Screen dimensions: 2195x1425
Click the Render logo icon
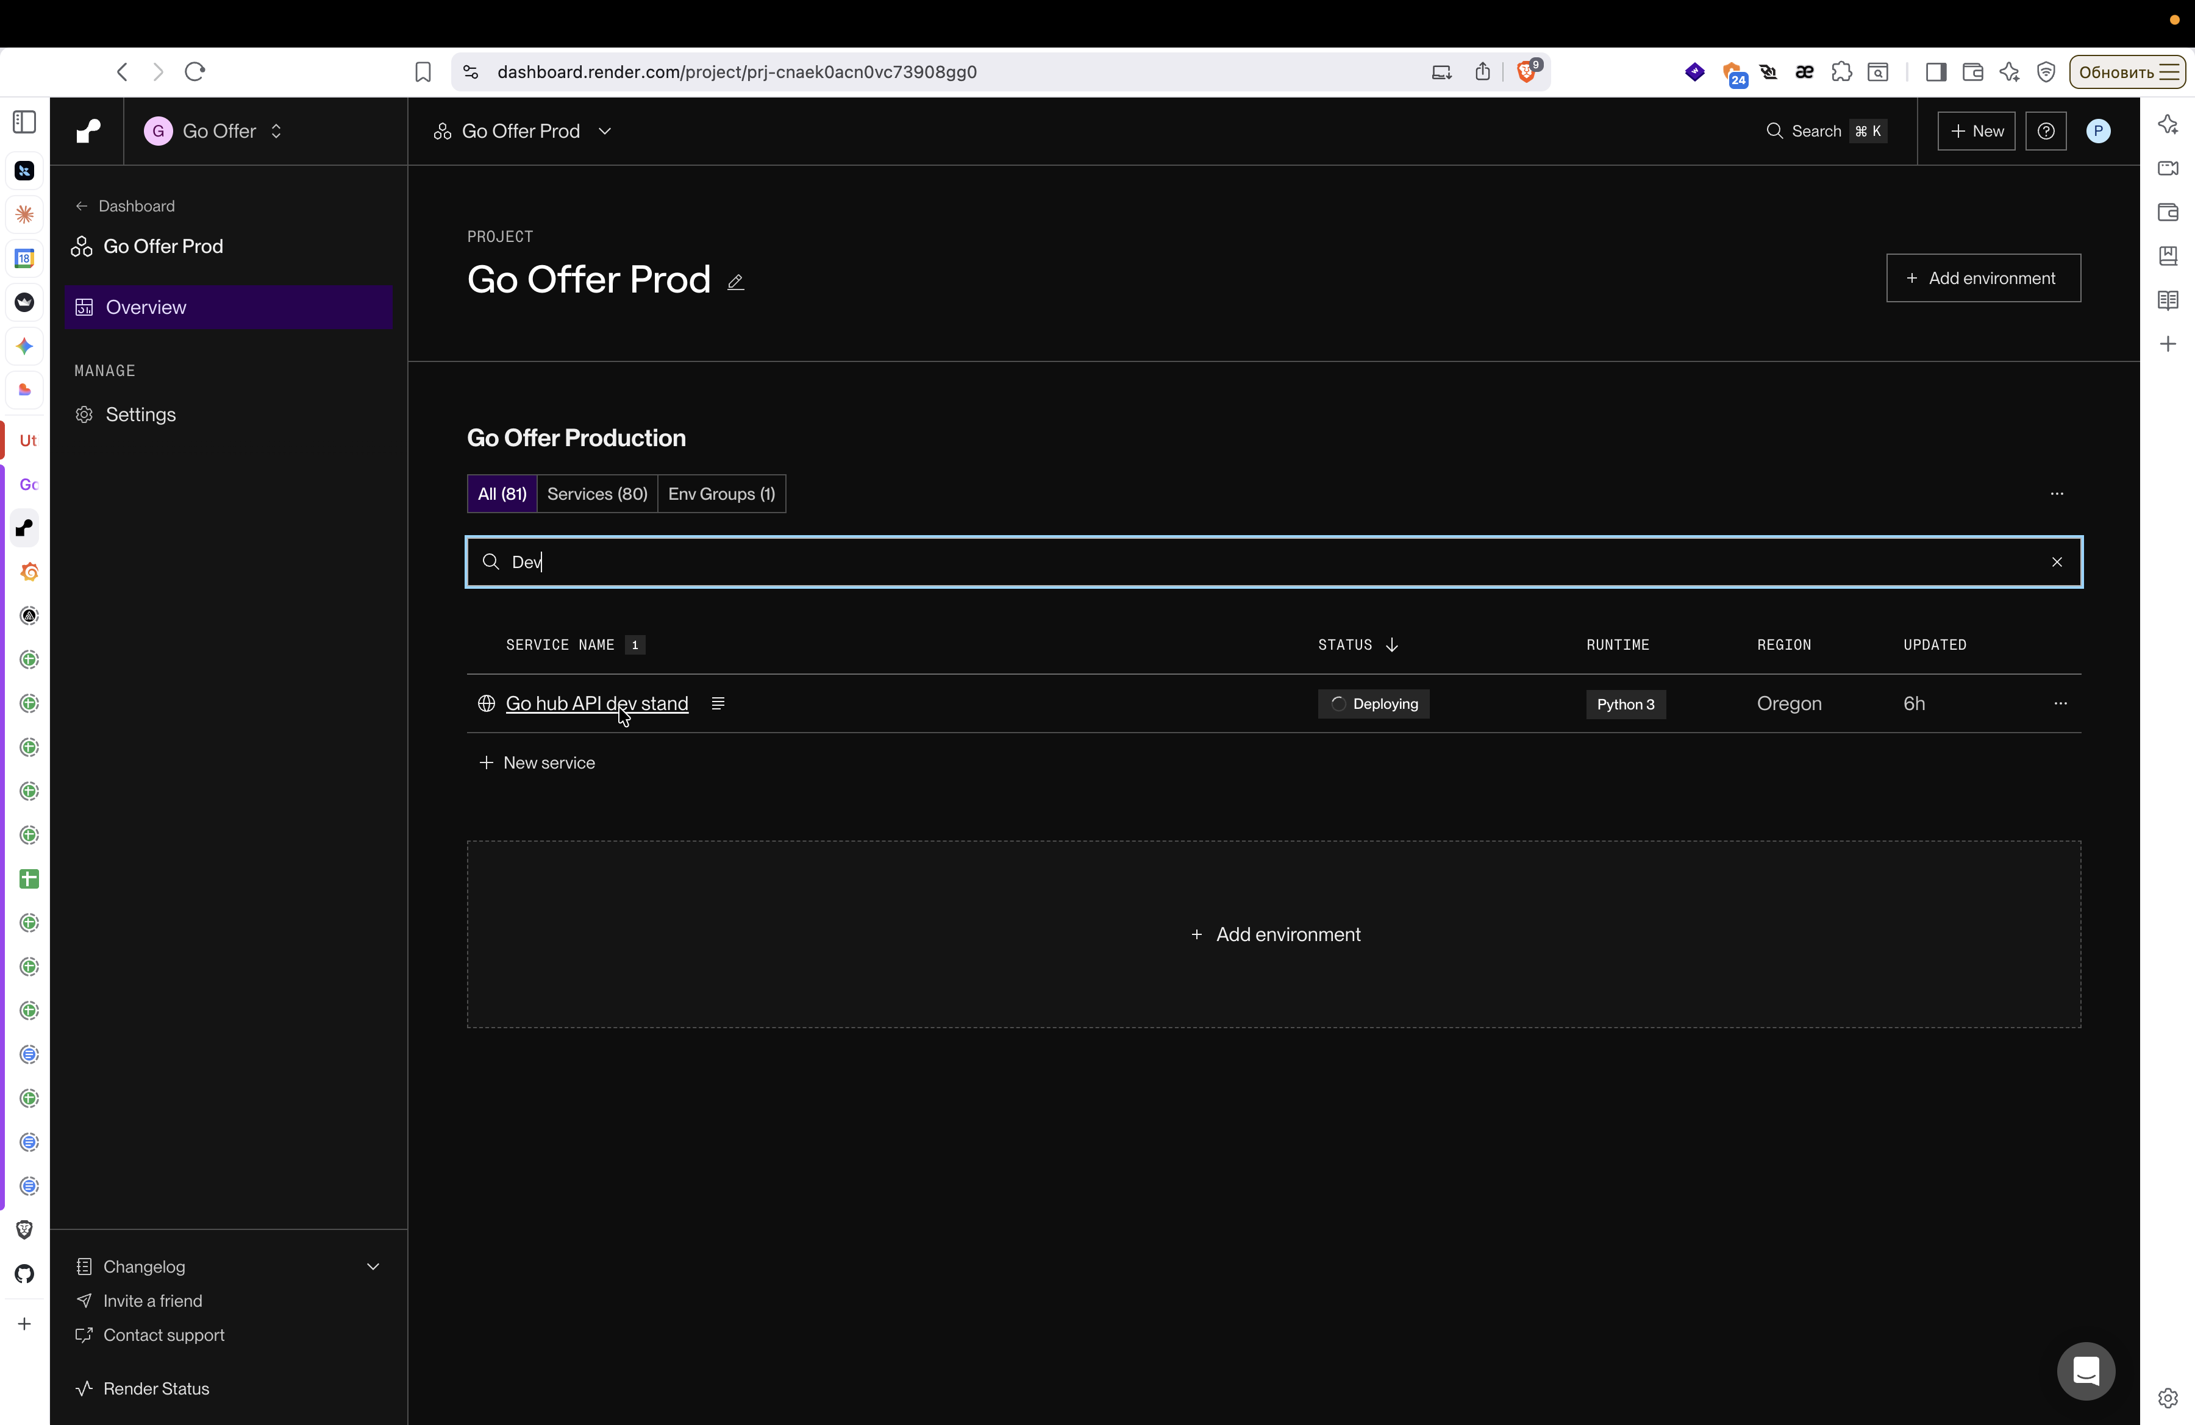88,131
